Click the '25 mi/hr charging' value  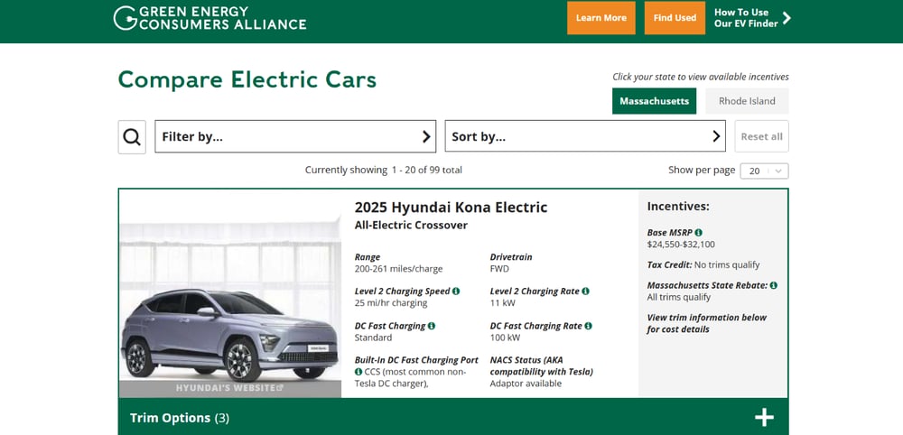pos(391,303)
